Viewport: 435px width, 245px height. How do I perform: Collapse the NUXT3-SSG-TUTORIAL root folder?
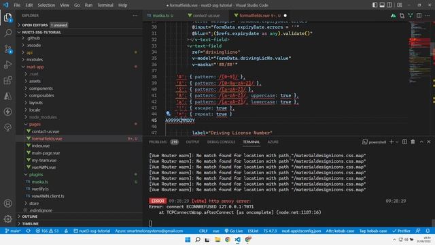pos(41,32)
